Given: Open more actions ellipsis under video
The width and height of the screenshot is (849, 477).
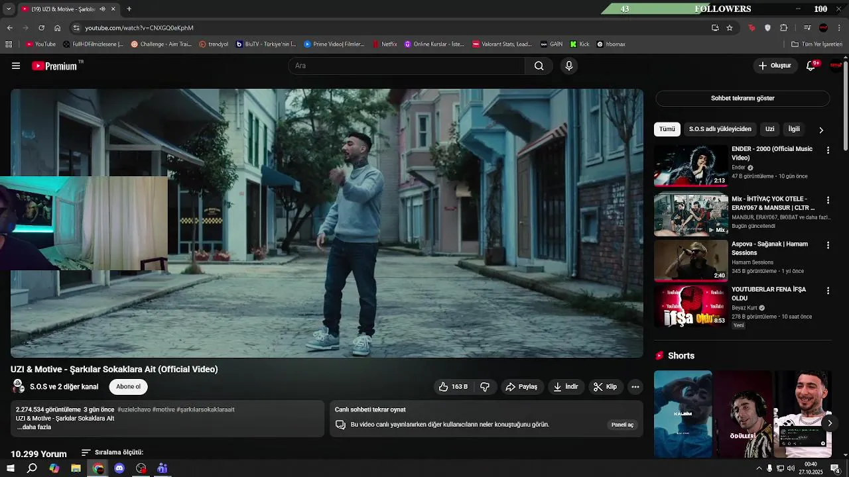Looking at the screenshot, I should 635,387.
